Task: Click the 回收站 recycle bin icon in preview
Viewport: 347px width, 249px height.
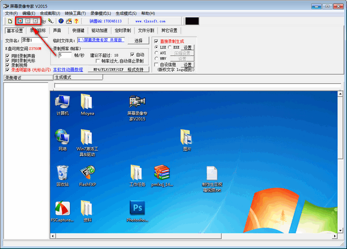Action: [62, 176]
